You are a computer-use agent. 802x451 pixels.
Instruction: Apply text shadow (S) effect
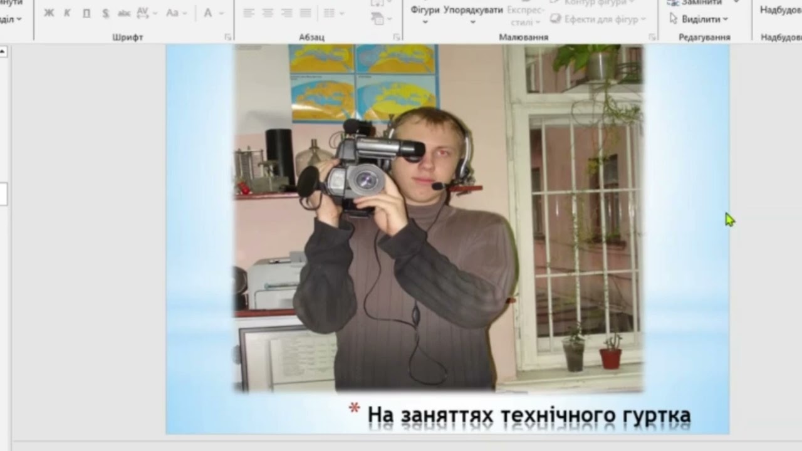click(x=105, y=13)
